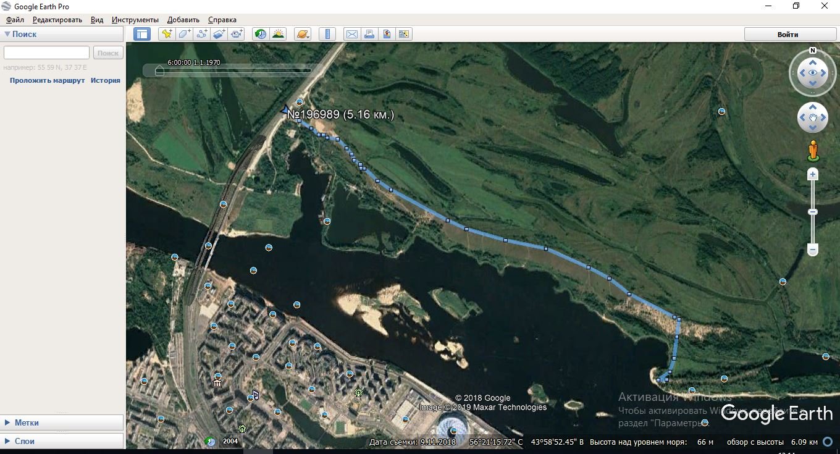Add a new placemark pin
840x454 pixels.
point(166,35)
